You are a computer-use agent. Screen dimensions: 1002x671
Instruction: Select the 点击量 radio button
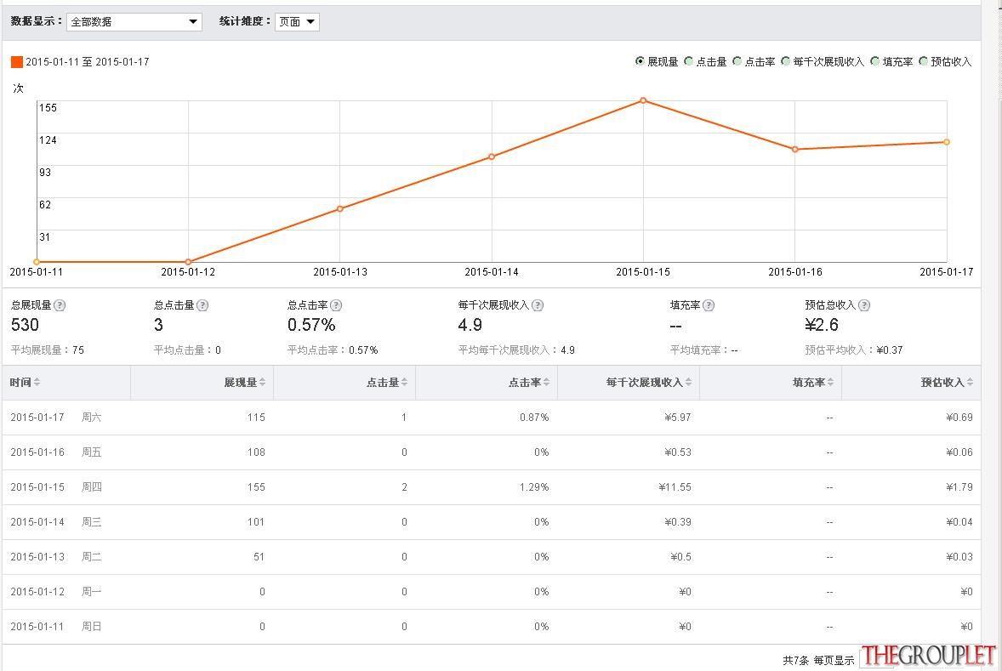[688, 61]
